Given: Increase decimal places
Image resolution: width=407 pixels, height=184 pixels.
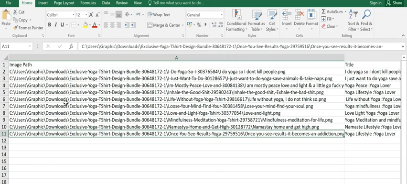Looking at the screenshot, I should (x=214, y=25).
